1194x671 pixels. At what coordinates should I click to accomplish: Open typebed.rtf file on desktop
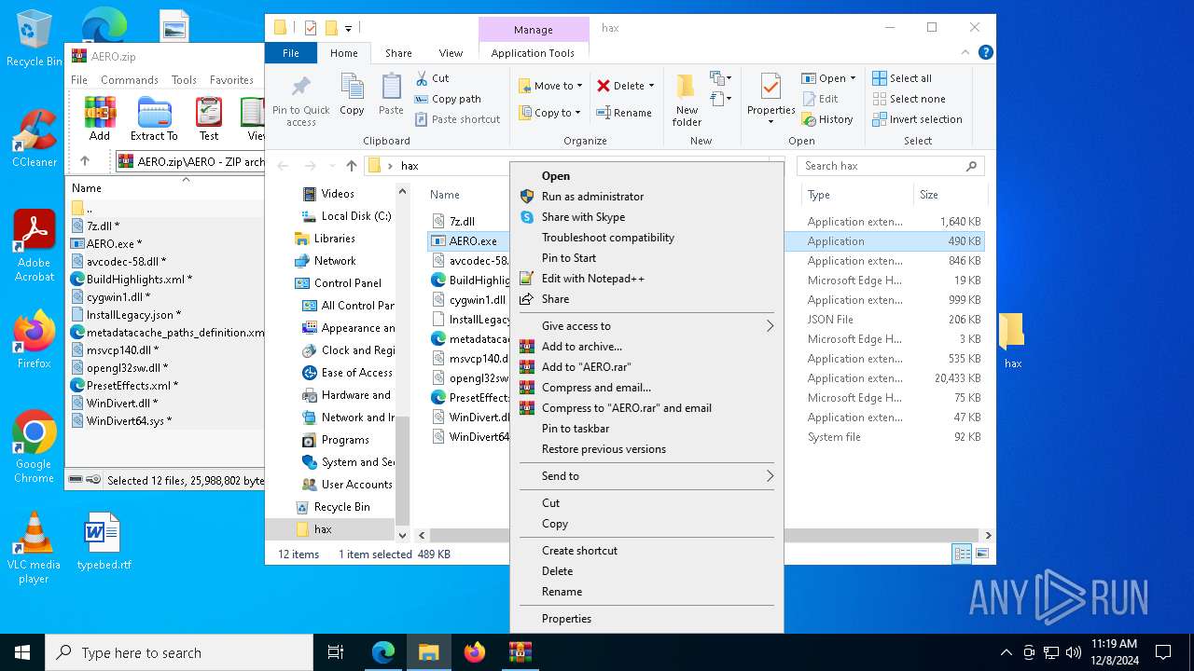[104, 541]
